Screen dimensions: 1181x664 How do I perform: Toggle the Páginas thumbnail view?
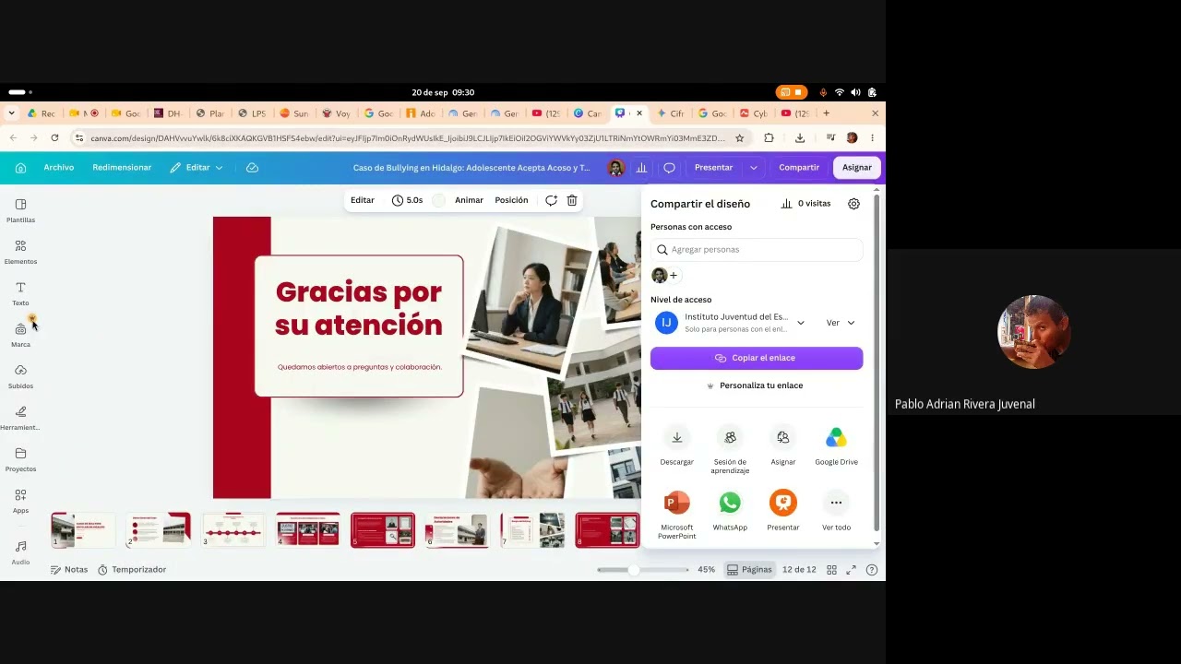point(749,570)
